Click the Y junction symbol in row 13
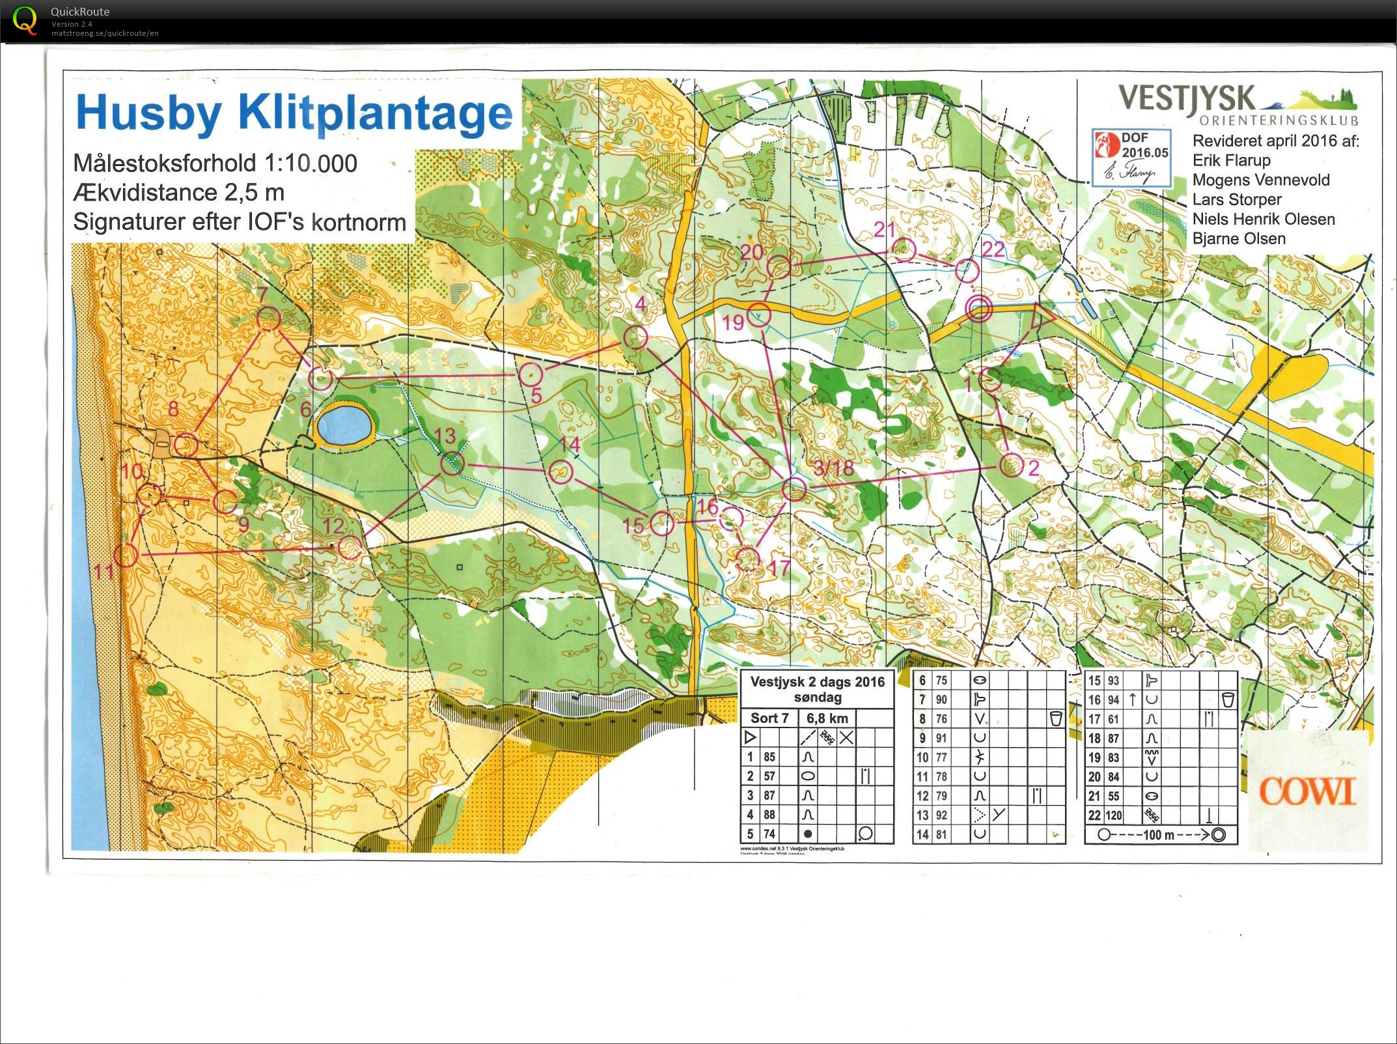1397x1044 pixels. [x=999, y=815]
